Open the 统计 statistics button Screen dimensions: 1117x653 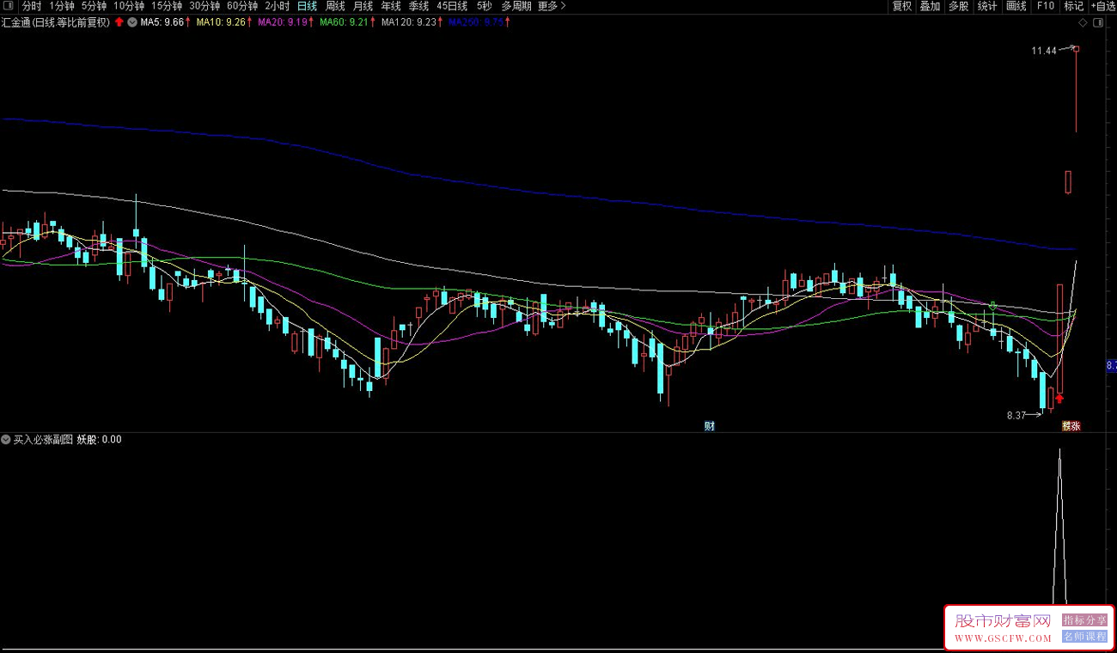987,6
